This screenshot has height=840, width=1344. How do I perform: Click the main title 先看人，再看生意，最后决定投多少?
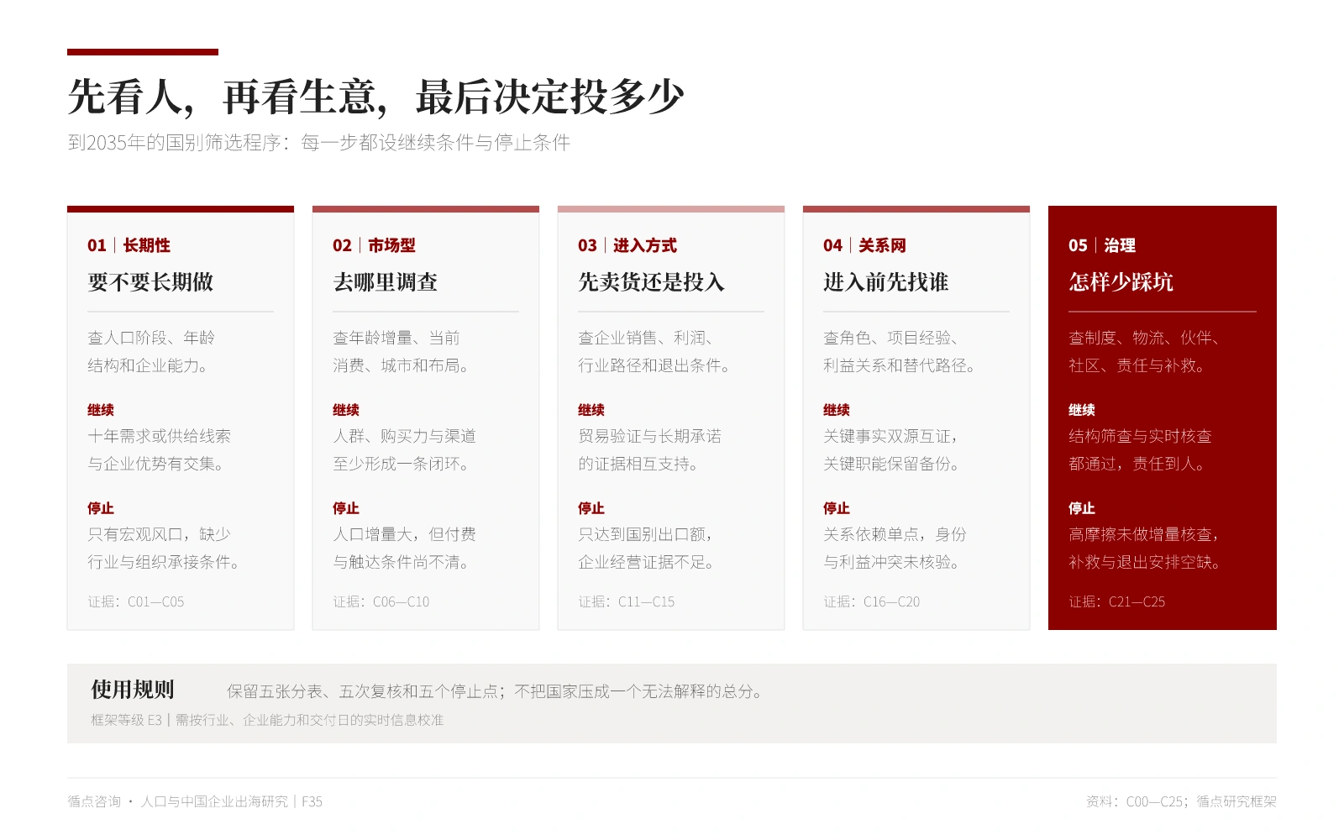click(375, 97)
